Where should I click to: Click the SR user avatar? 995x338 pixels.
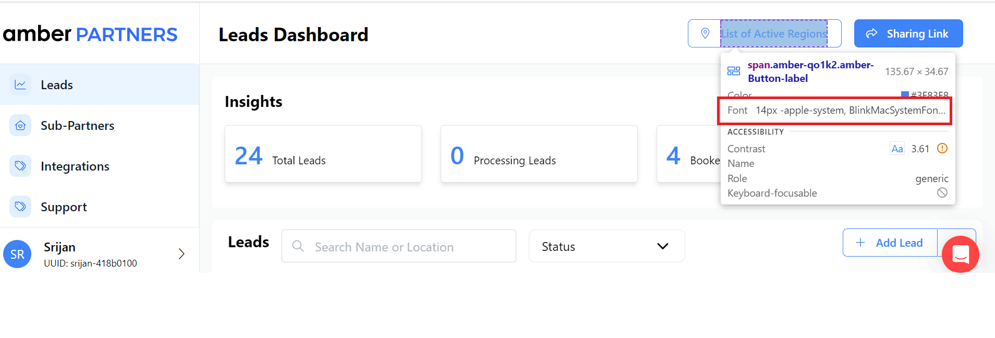(x=17, y=254)
